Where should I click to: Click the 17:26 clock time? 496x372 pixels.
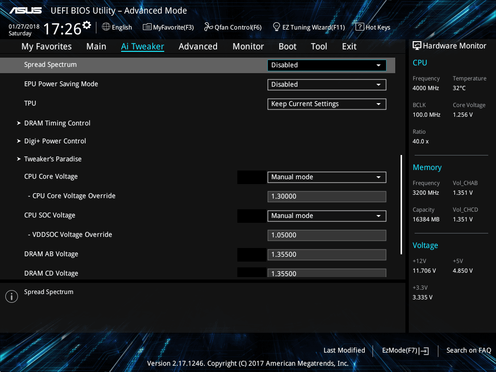(x=62, y=29)
